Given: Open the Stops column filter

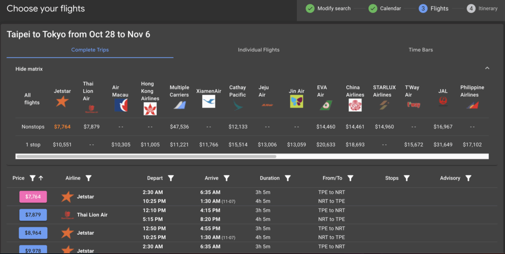Looking at the screenshot, I should [407, 178].
